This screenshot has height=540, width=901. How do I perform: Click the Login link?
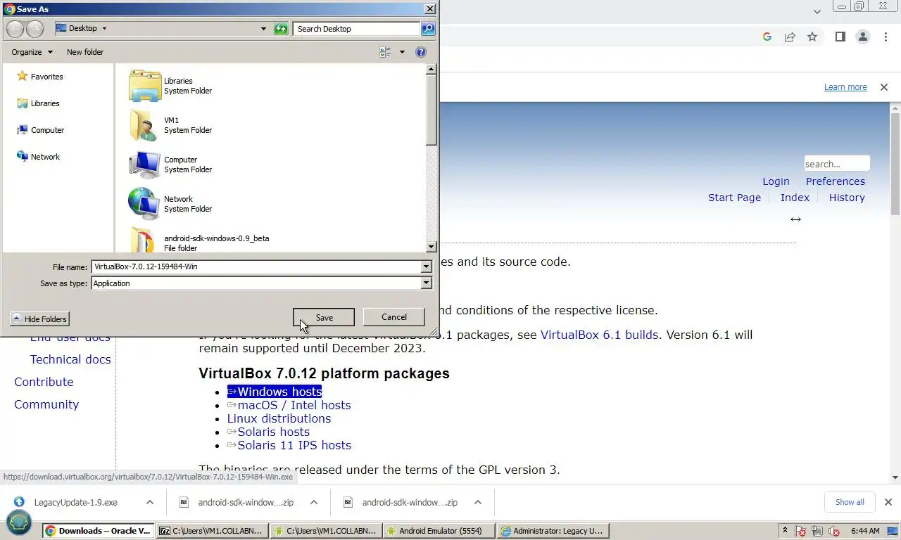(x=776, y=181)
